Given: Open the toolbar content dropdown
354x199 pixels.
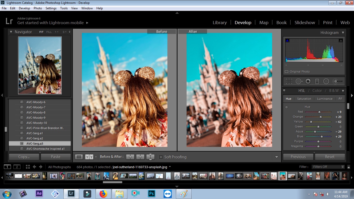Looking at the screenshot, I should point(277,157).
